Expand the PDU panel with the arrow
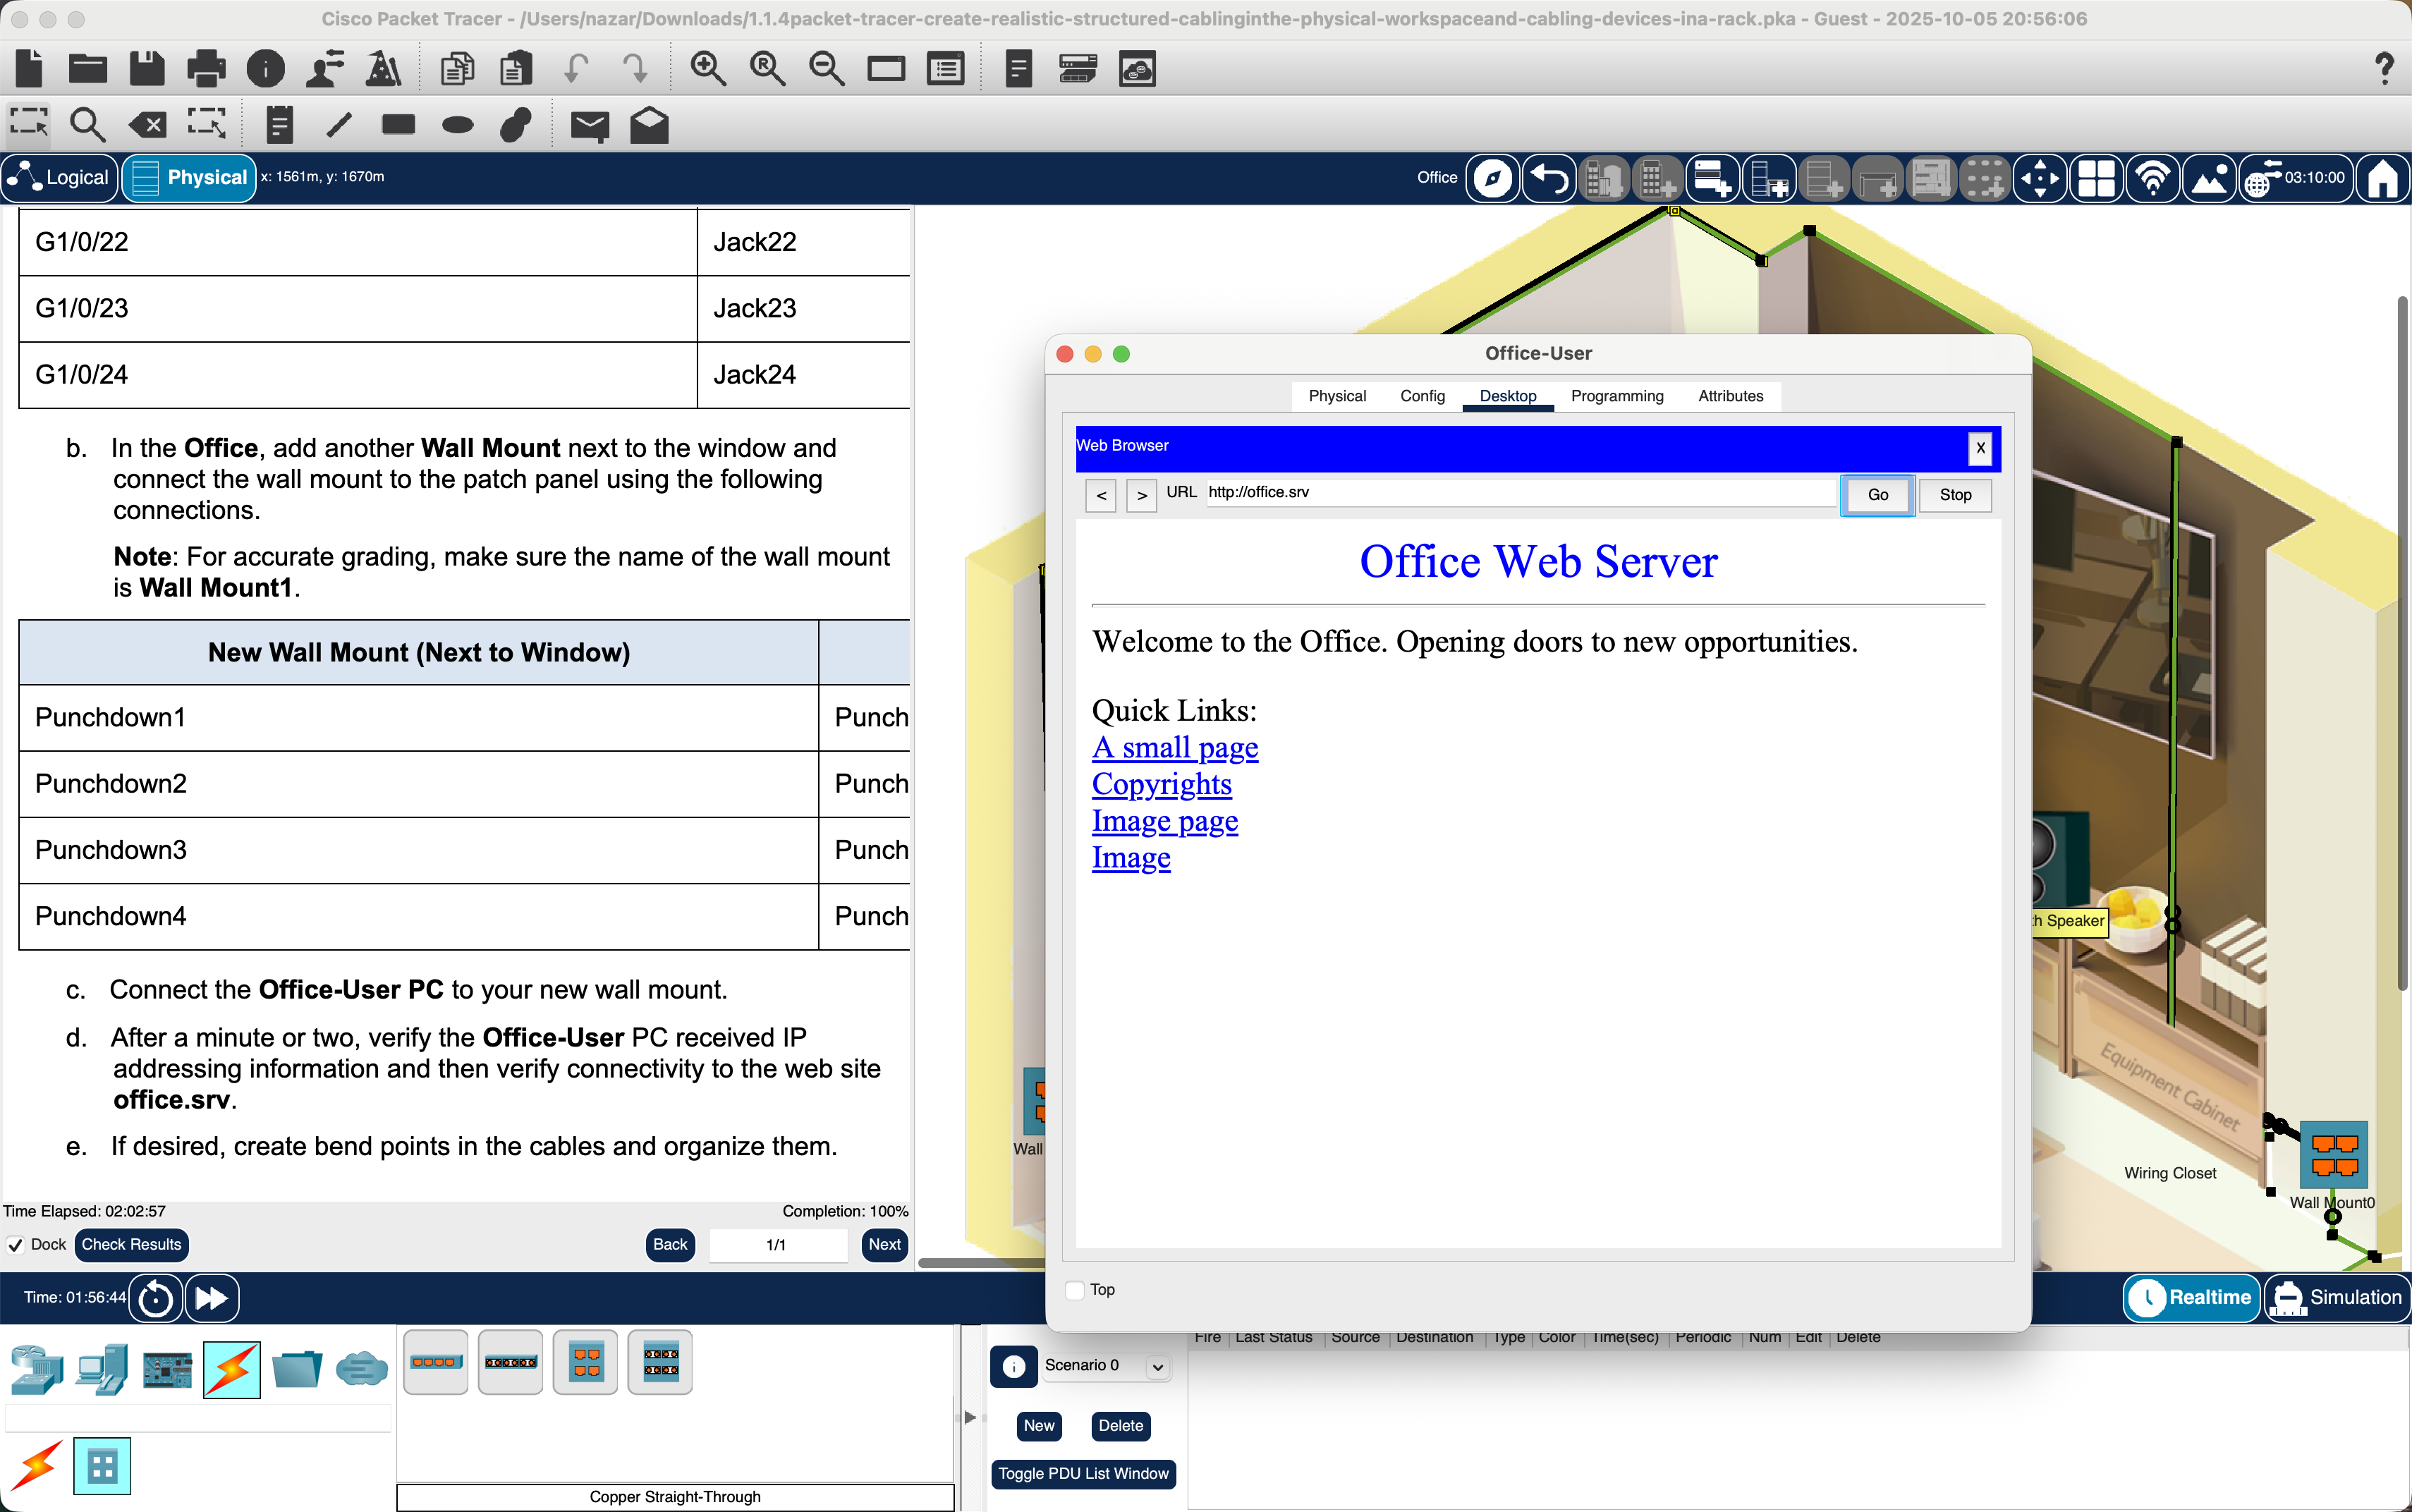The height and width of the screenshot is (1512, 2412). click(969, 1417)
